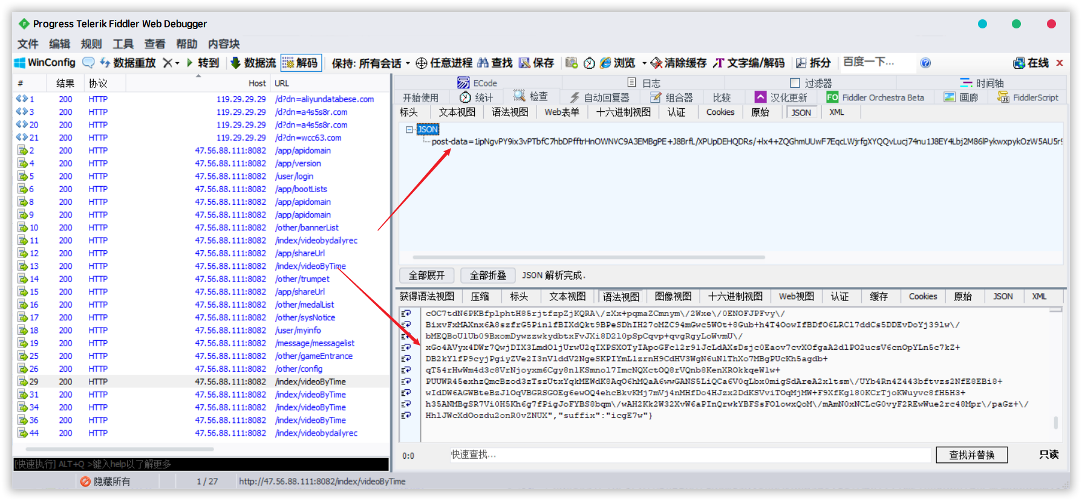
Task: Click the Replay (数据重放) toolbar button
Action: 128,63
